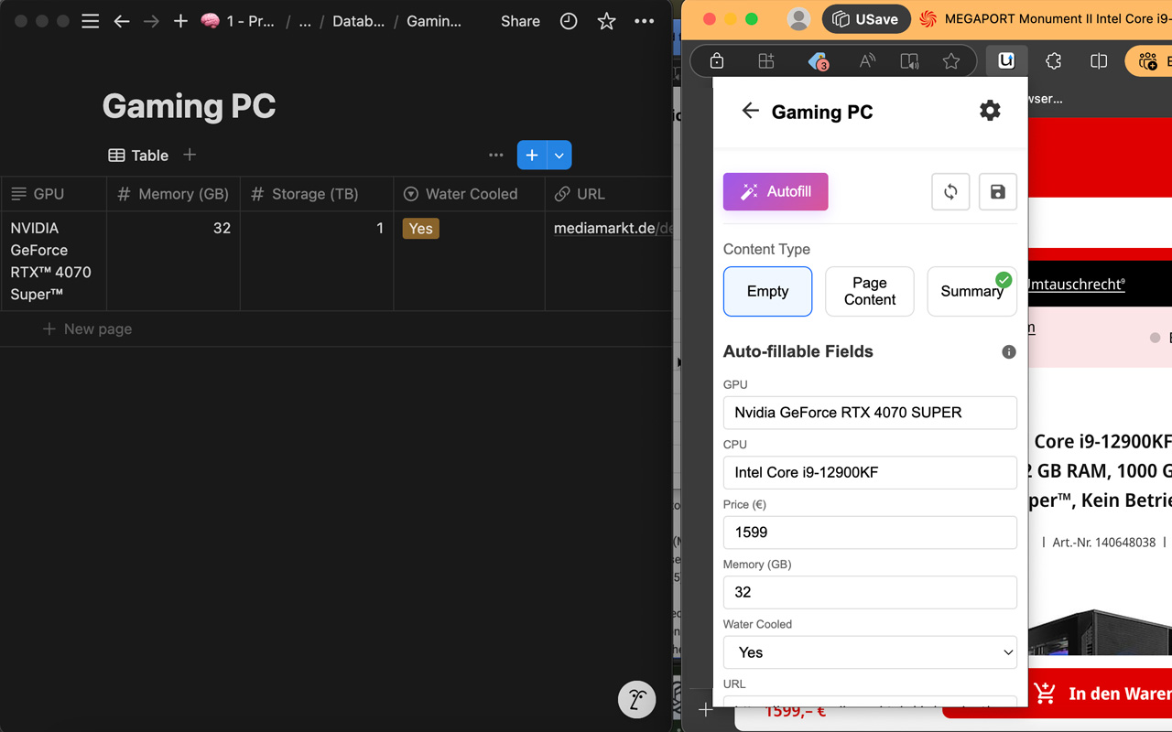Open browser Extensions puzzle icon

point(1053,61)
